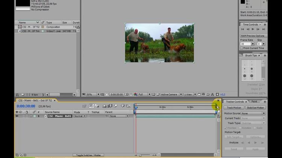The width and height of the screenshot is (282, 158).
Task: Select the Tracker Controls tab
Action: point(235,102)
